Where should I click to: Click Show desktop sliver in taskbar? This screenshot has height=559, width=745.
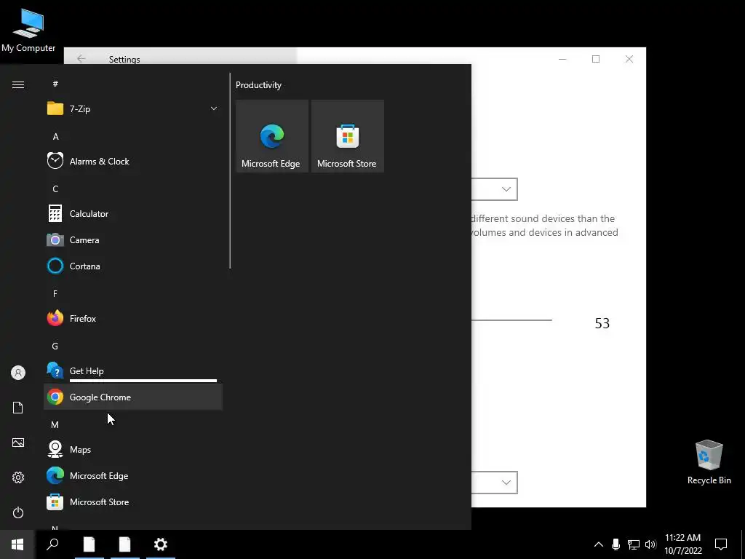[743, 544]
